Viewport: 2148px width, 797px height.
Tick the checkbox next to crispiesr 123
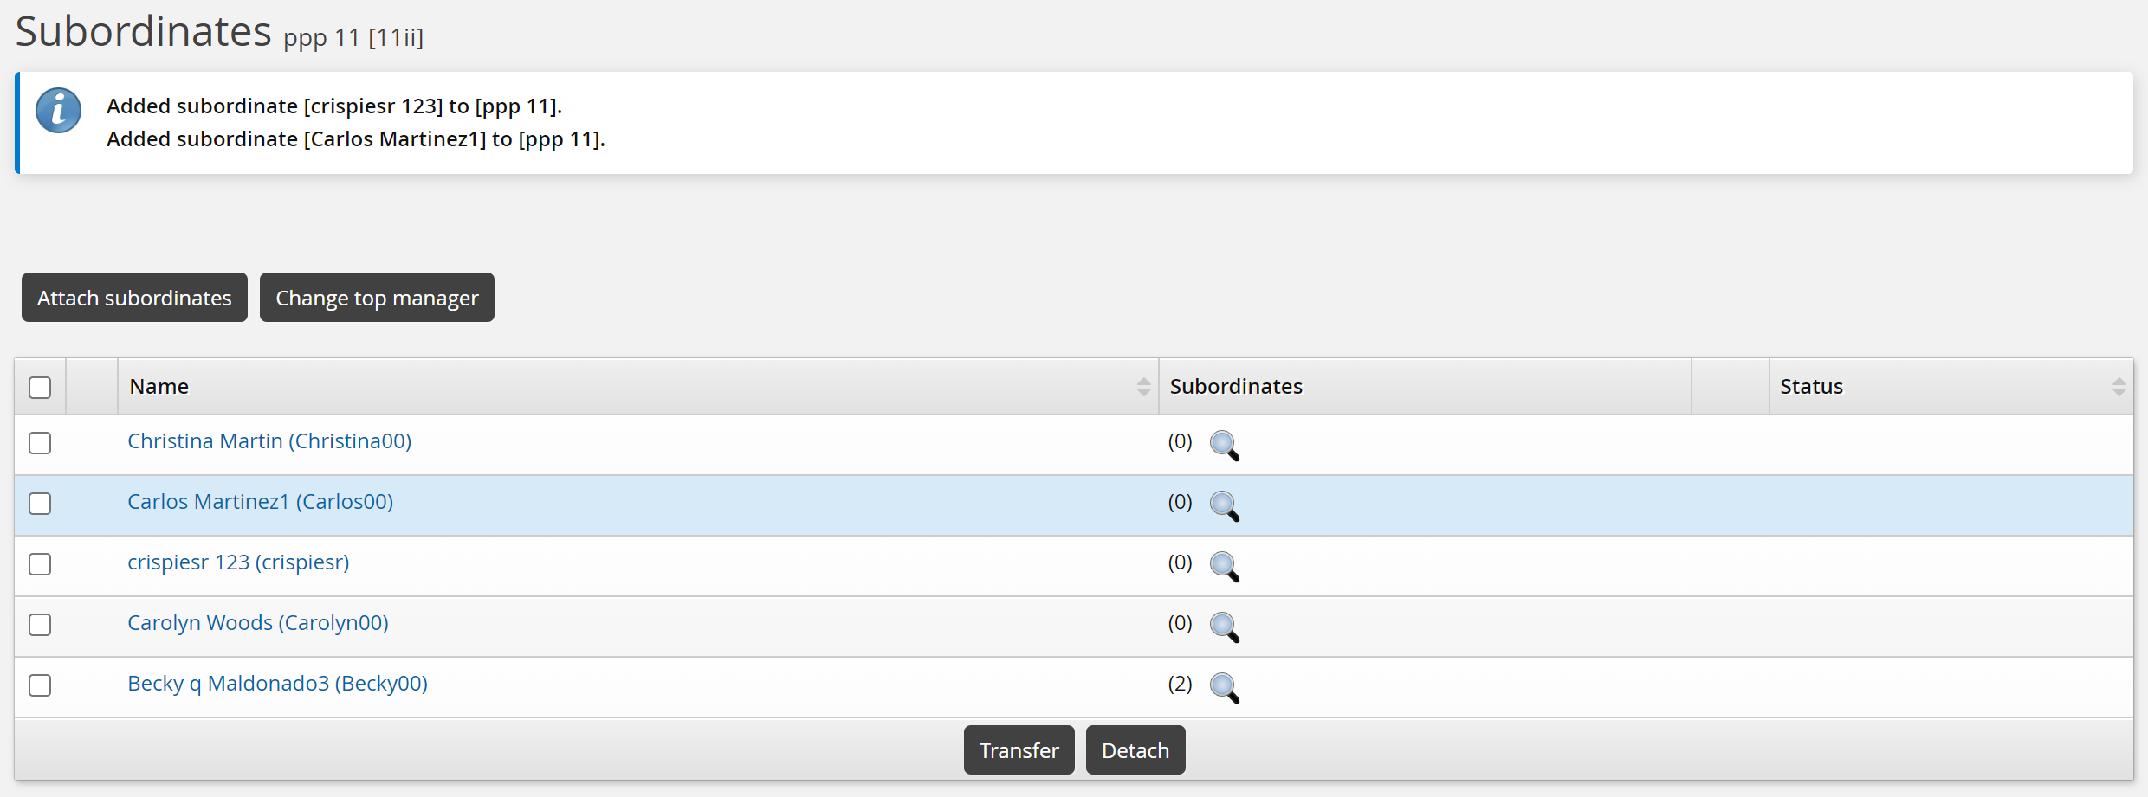click(40, 564)
